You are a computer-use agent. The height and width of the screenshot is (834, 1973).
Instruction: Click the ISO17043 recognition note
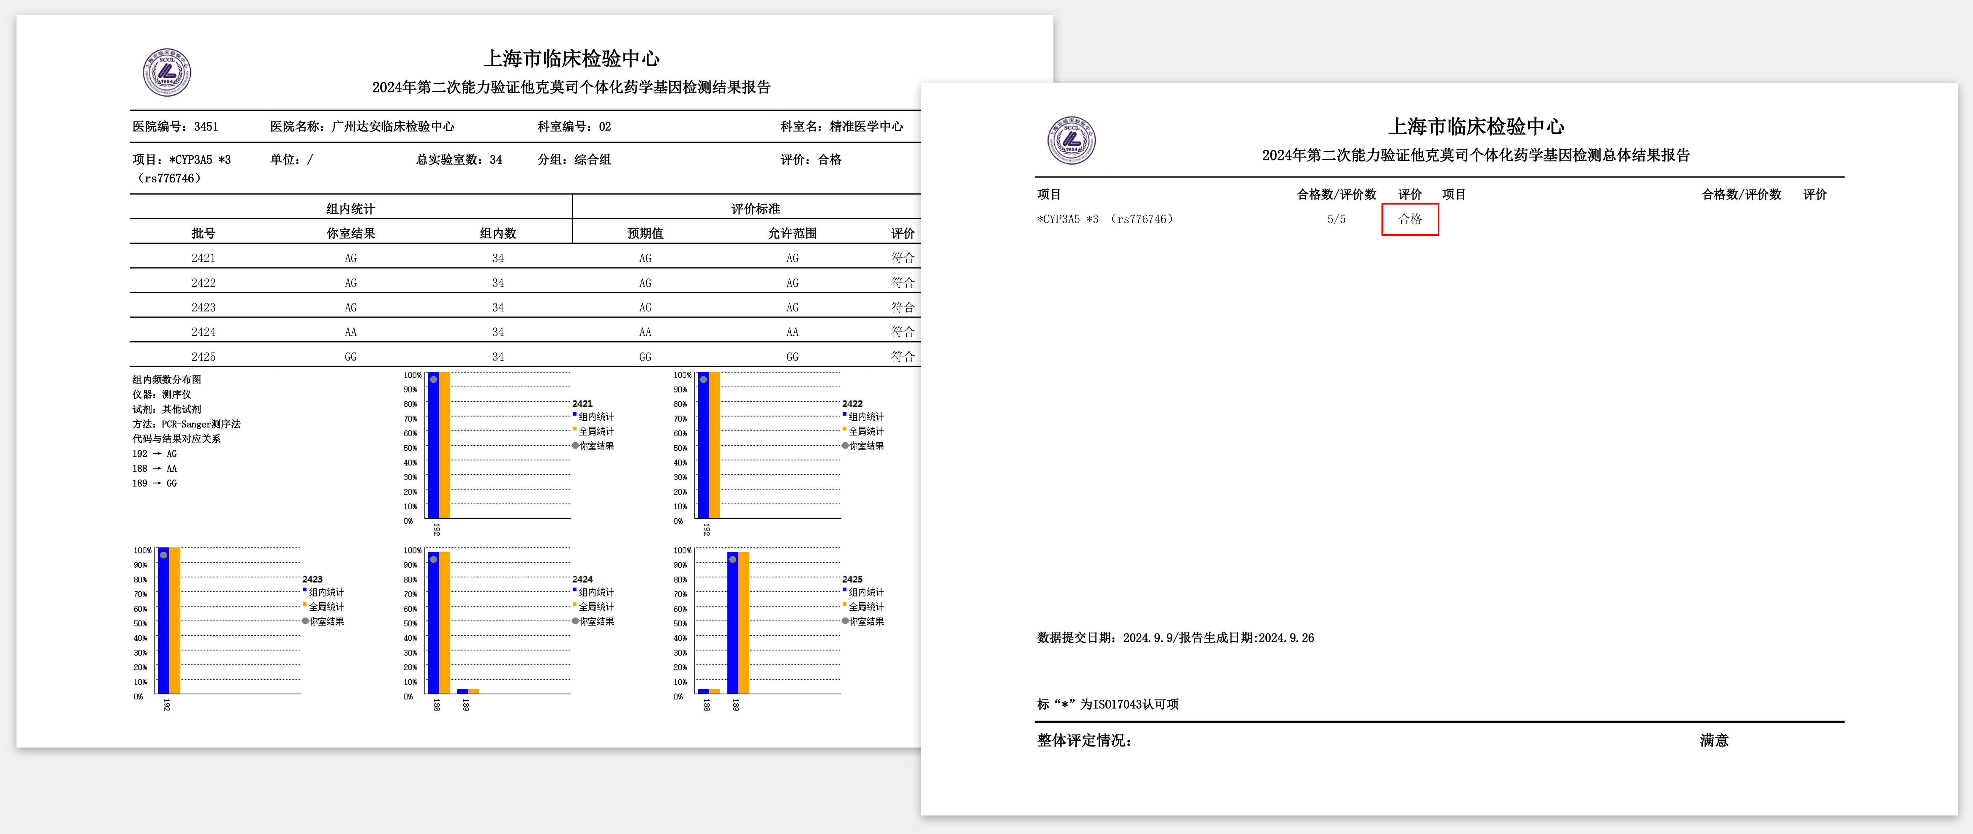pos(1108,704)
